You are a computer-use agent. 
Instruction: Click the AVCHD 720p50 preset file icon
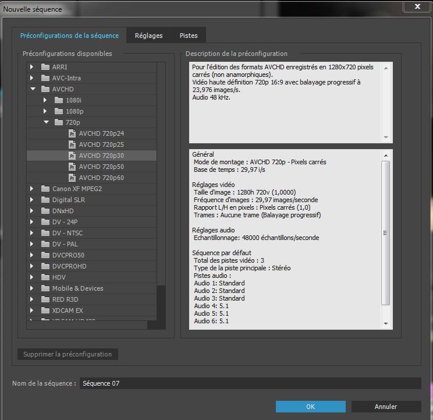[x=72, y=167]
